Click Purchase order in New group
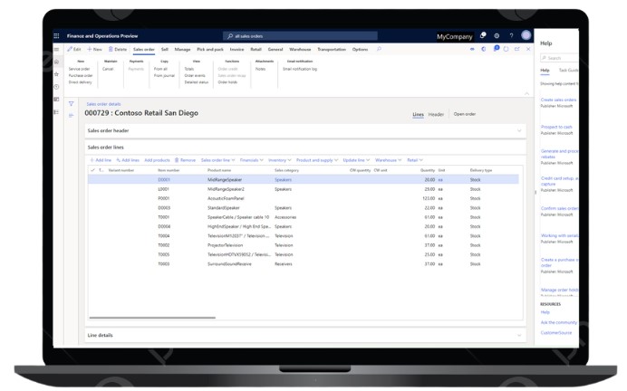The image size is (627, 391). pyautogui.click(x=81, y=75)
